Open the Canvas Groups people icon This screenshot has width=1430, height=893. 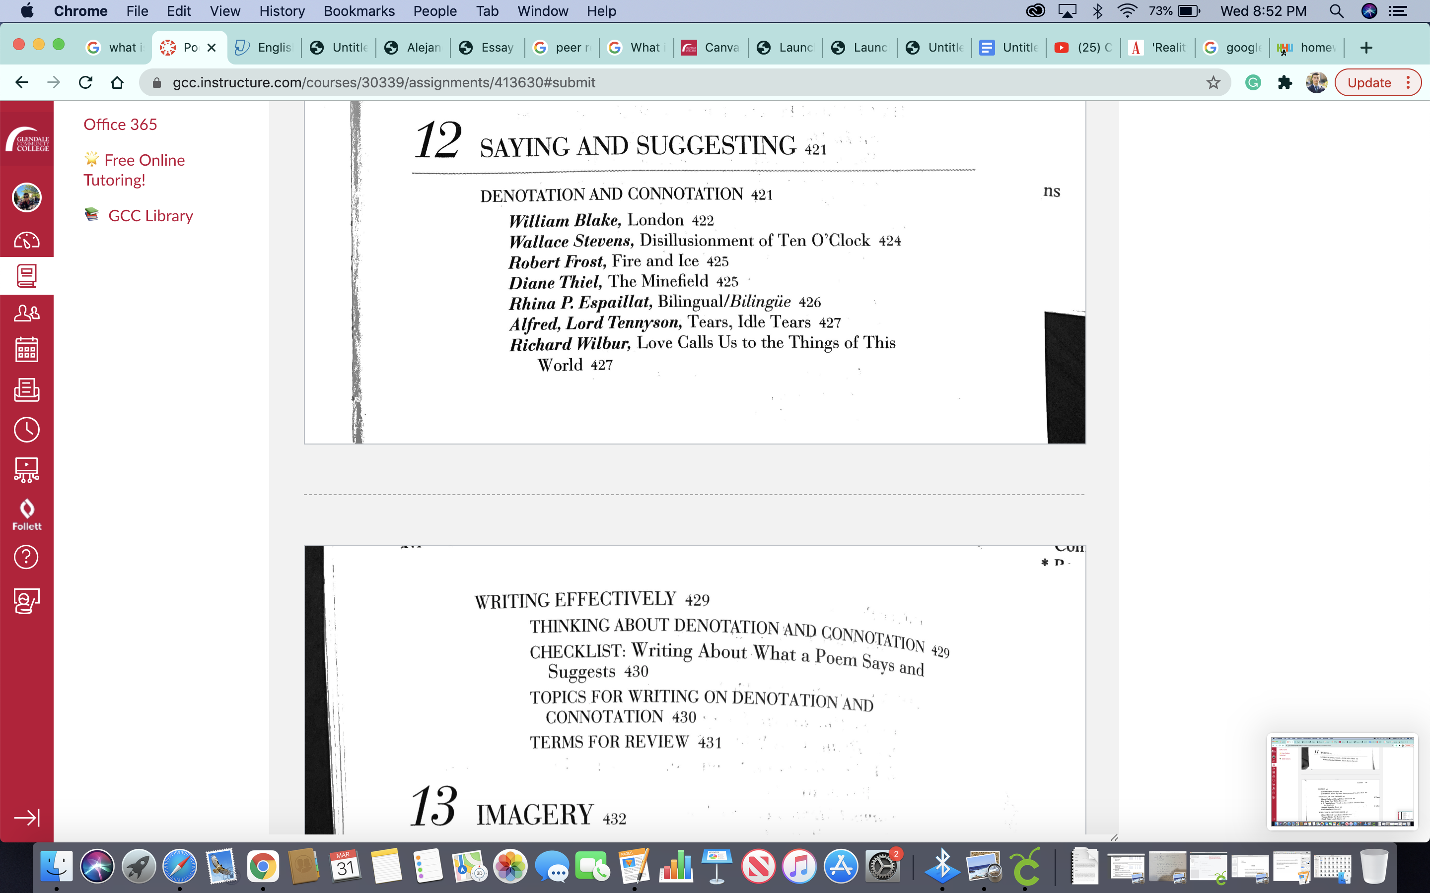[x=27, y=313]
